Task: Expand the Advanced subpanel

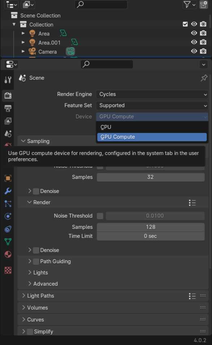Action: tap(30, 283)
